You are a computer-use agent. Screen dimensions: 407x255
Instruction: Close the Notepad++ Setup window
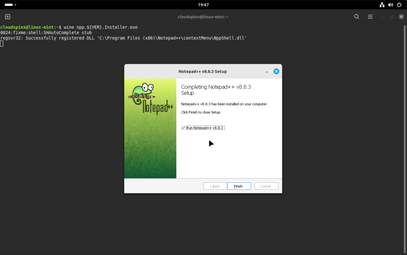pyautogui.click(x=276, y=71)
